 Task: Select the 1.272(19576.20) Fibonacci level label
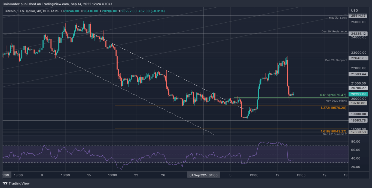point(333,108)
